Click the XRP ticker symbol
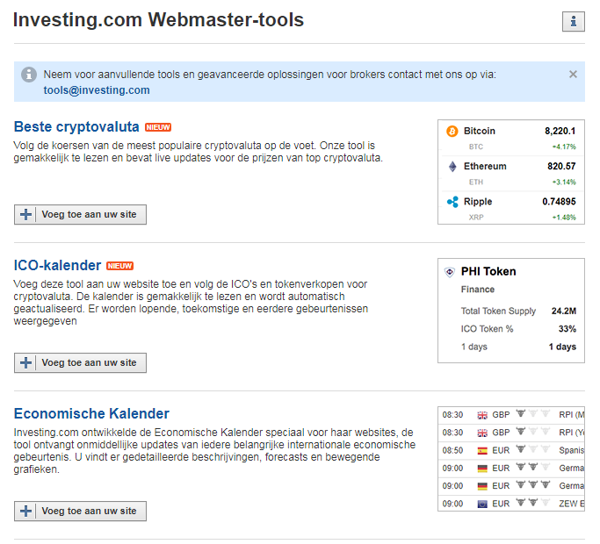Image resolution: width=600 pixels, height=544 pixels. coord(476,217)
